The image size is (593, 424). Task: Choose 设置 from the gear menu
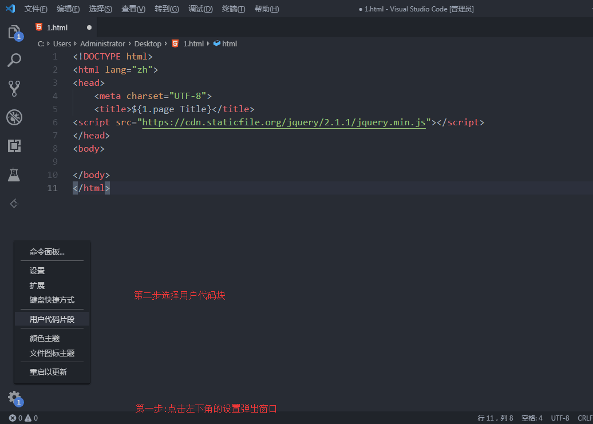[x=52, y=271]
